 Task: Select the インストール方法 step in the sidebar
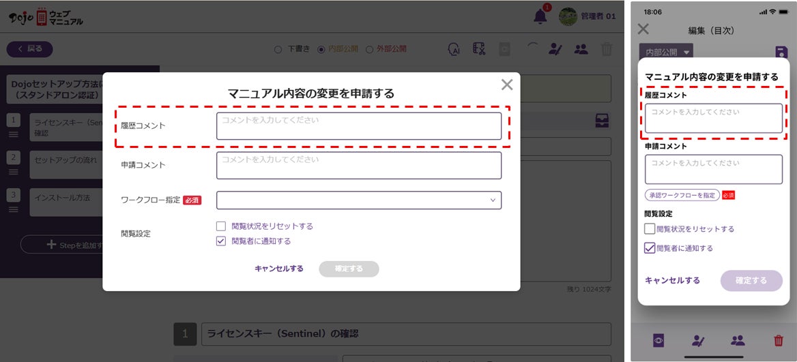(66, 202)
